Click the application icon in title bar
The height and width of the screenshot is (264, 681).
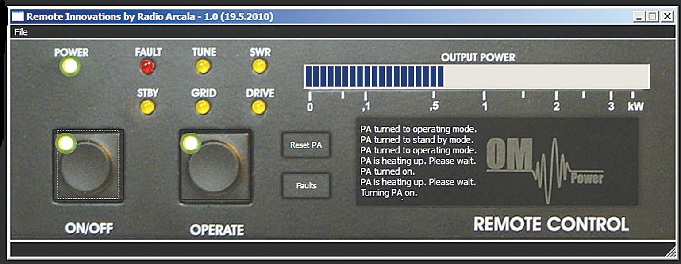(17, 17)
